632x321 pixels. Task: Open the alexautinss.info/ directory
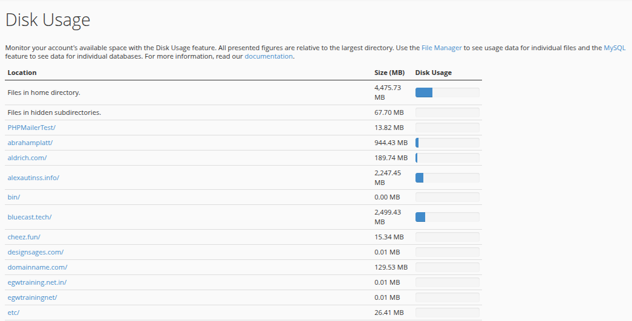click(x=33, y=178)
